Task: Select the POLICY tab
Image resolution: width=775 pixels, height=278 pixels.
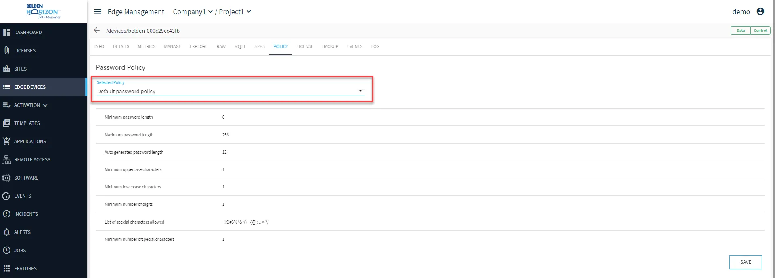Action: [281, 46]
